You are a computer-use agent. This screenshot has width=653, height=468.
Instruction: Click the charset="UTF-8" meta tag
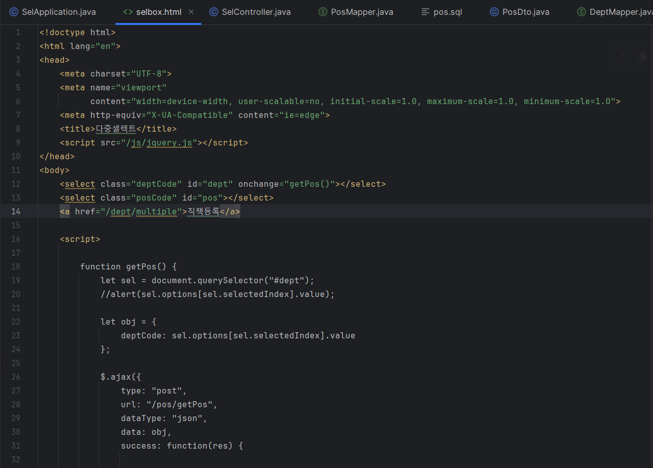tap(116, 73)
